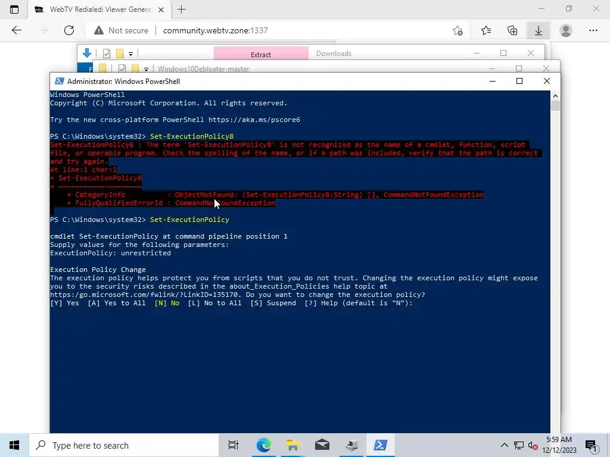Add this page to favorites
The width and height of the screenshot is (610, 457).
click(458, 30)
